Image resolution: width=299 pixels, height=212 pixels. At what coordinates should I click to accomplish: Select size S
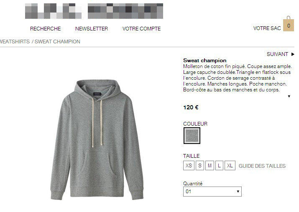200,166
